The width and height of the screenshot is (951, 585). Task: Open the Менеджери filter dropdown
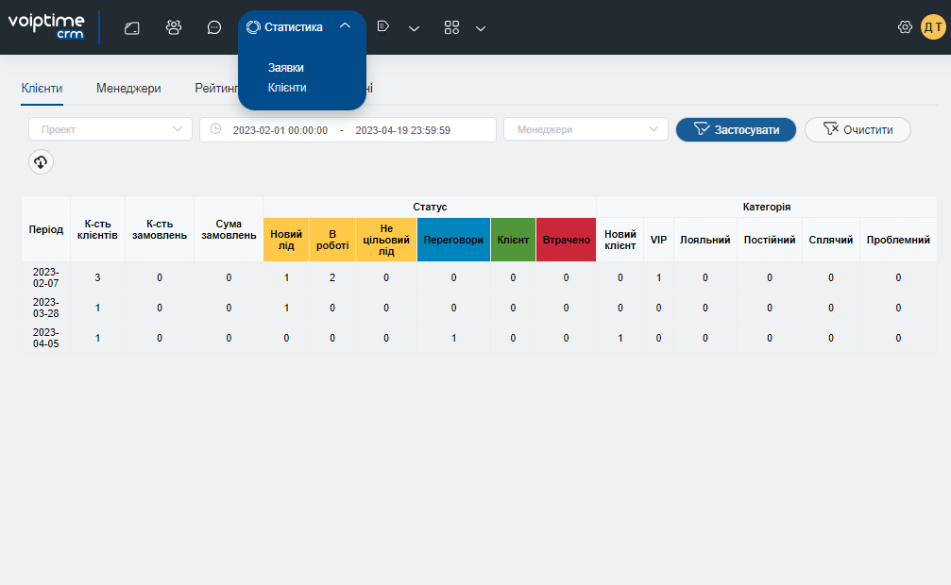586,129
